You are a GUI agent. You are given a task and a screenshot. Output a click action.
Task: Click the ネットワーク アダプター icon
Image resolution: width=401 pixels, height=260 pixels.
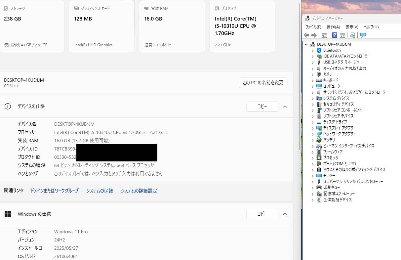(x=319, y=134)
